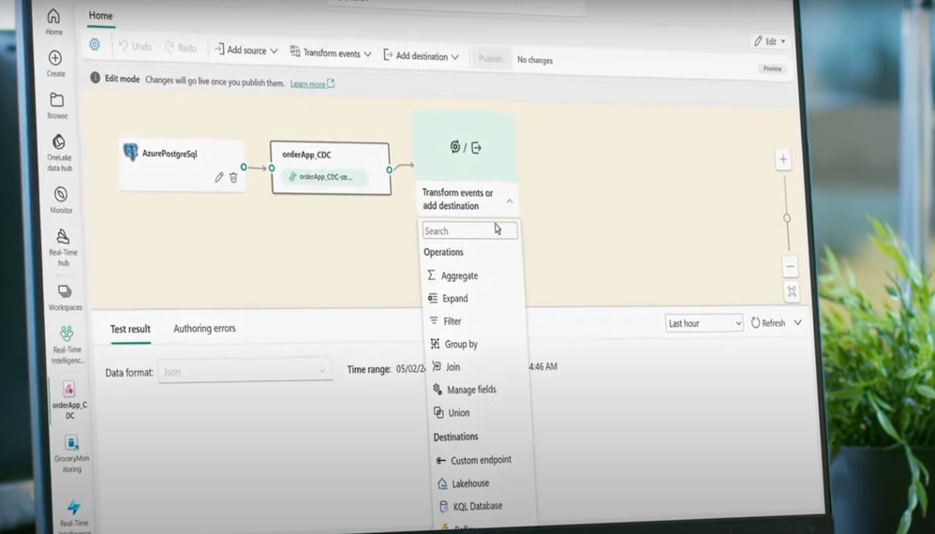Select Lakehouse destination
This screenshot has height=534, width=935.
(x=464, y=483)
